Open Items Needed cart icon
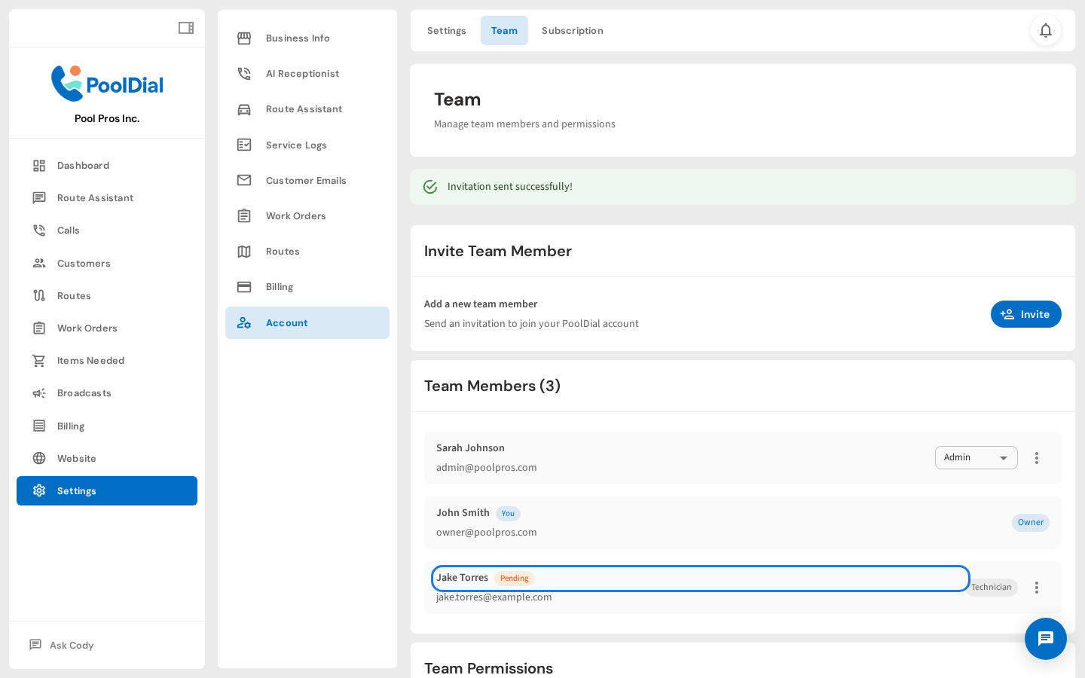The image size is (1085, 678). 39,361
